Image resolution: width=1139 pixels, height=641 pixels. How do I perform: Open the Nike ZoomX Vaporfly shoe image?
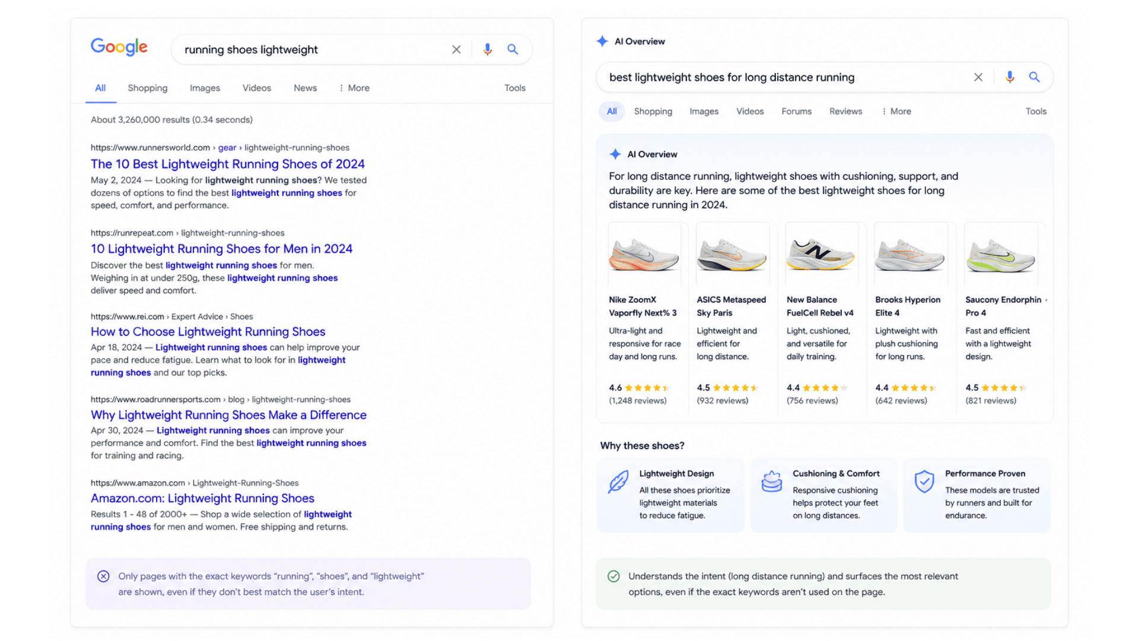[x=644, y=255]
